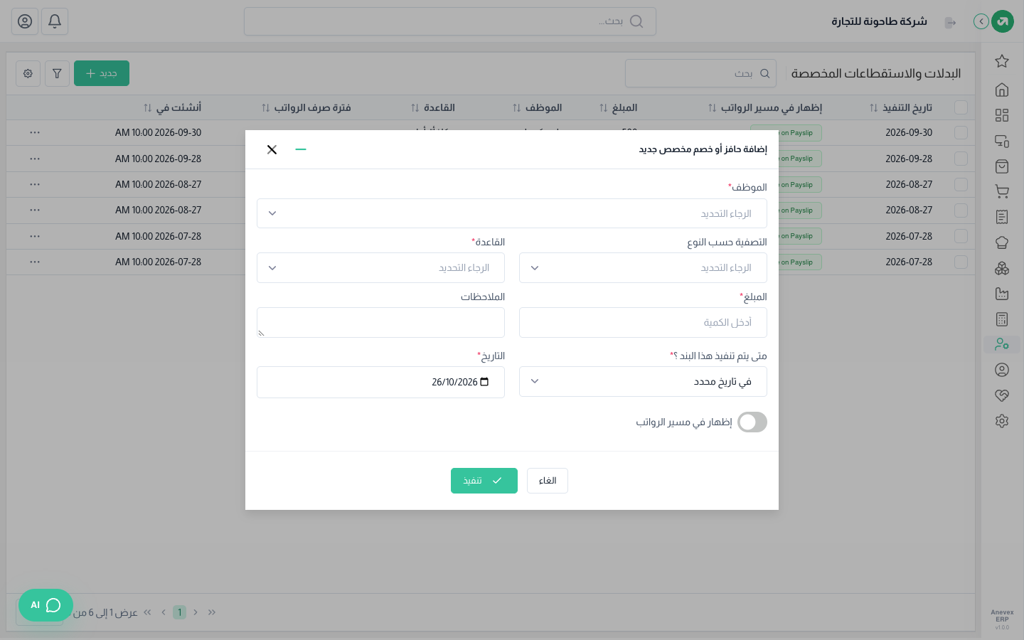This screenshot has height=640, width=1024.
Task: Open the settings gear in the sidebar
Action: point(1002,421)
